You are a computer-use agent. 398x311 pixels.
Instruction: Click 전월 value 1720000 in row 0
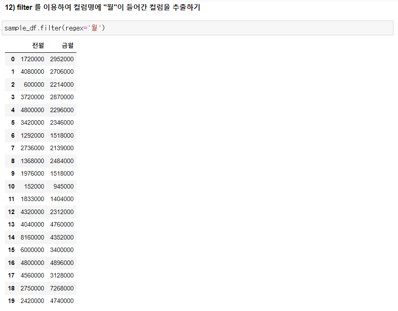point(32,59)
